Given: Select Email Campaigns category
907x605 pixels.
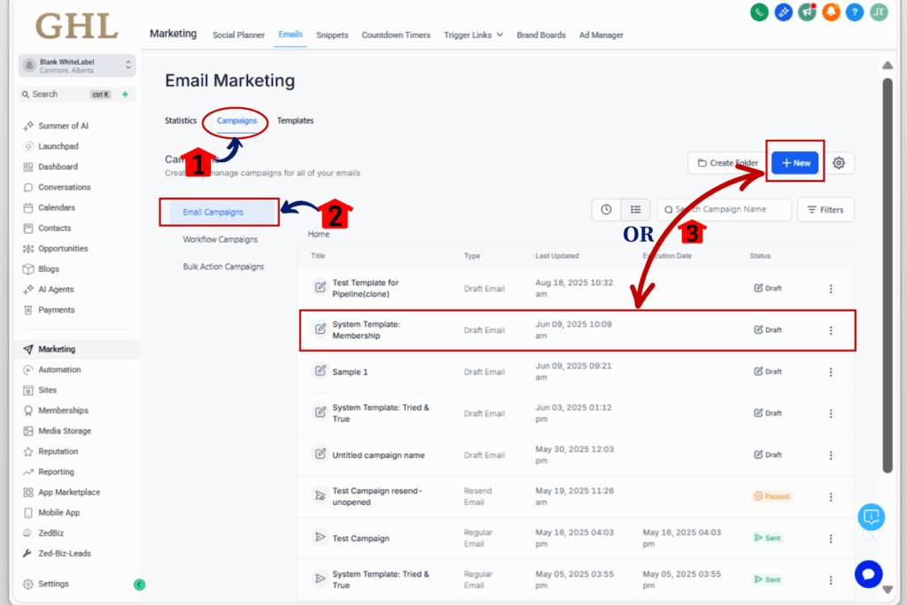Looking at the screenshot, I should (221, 213).
